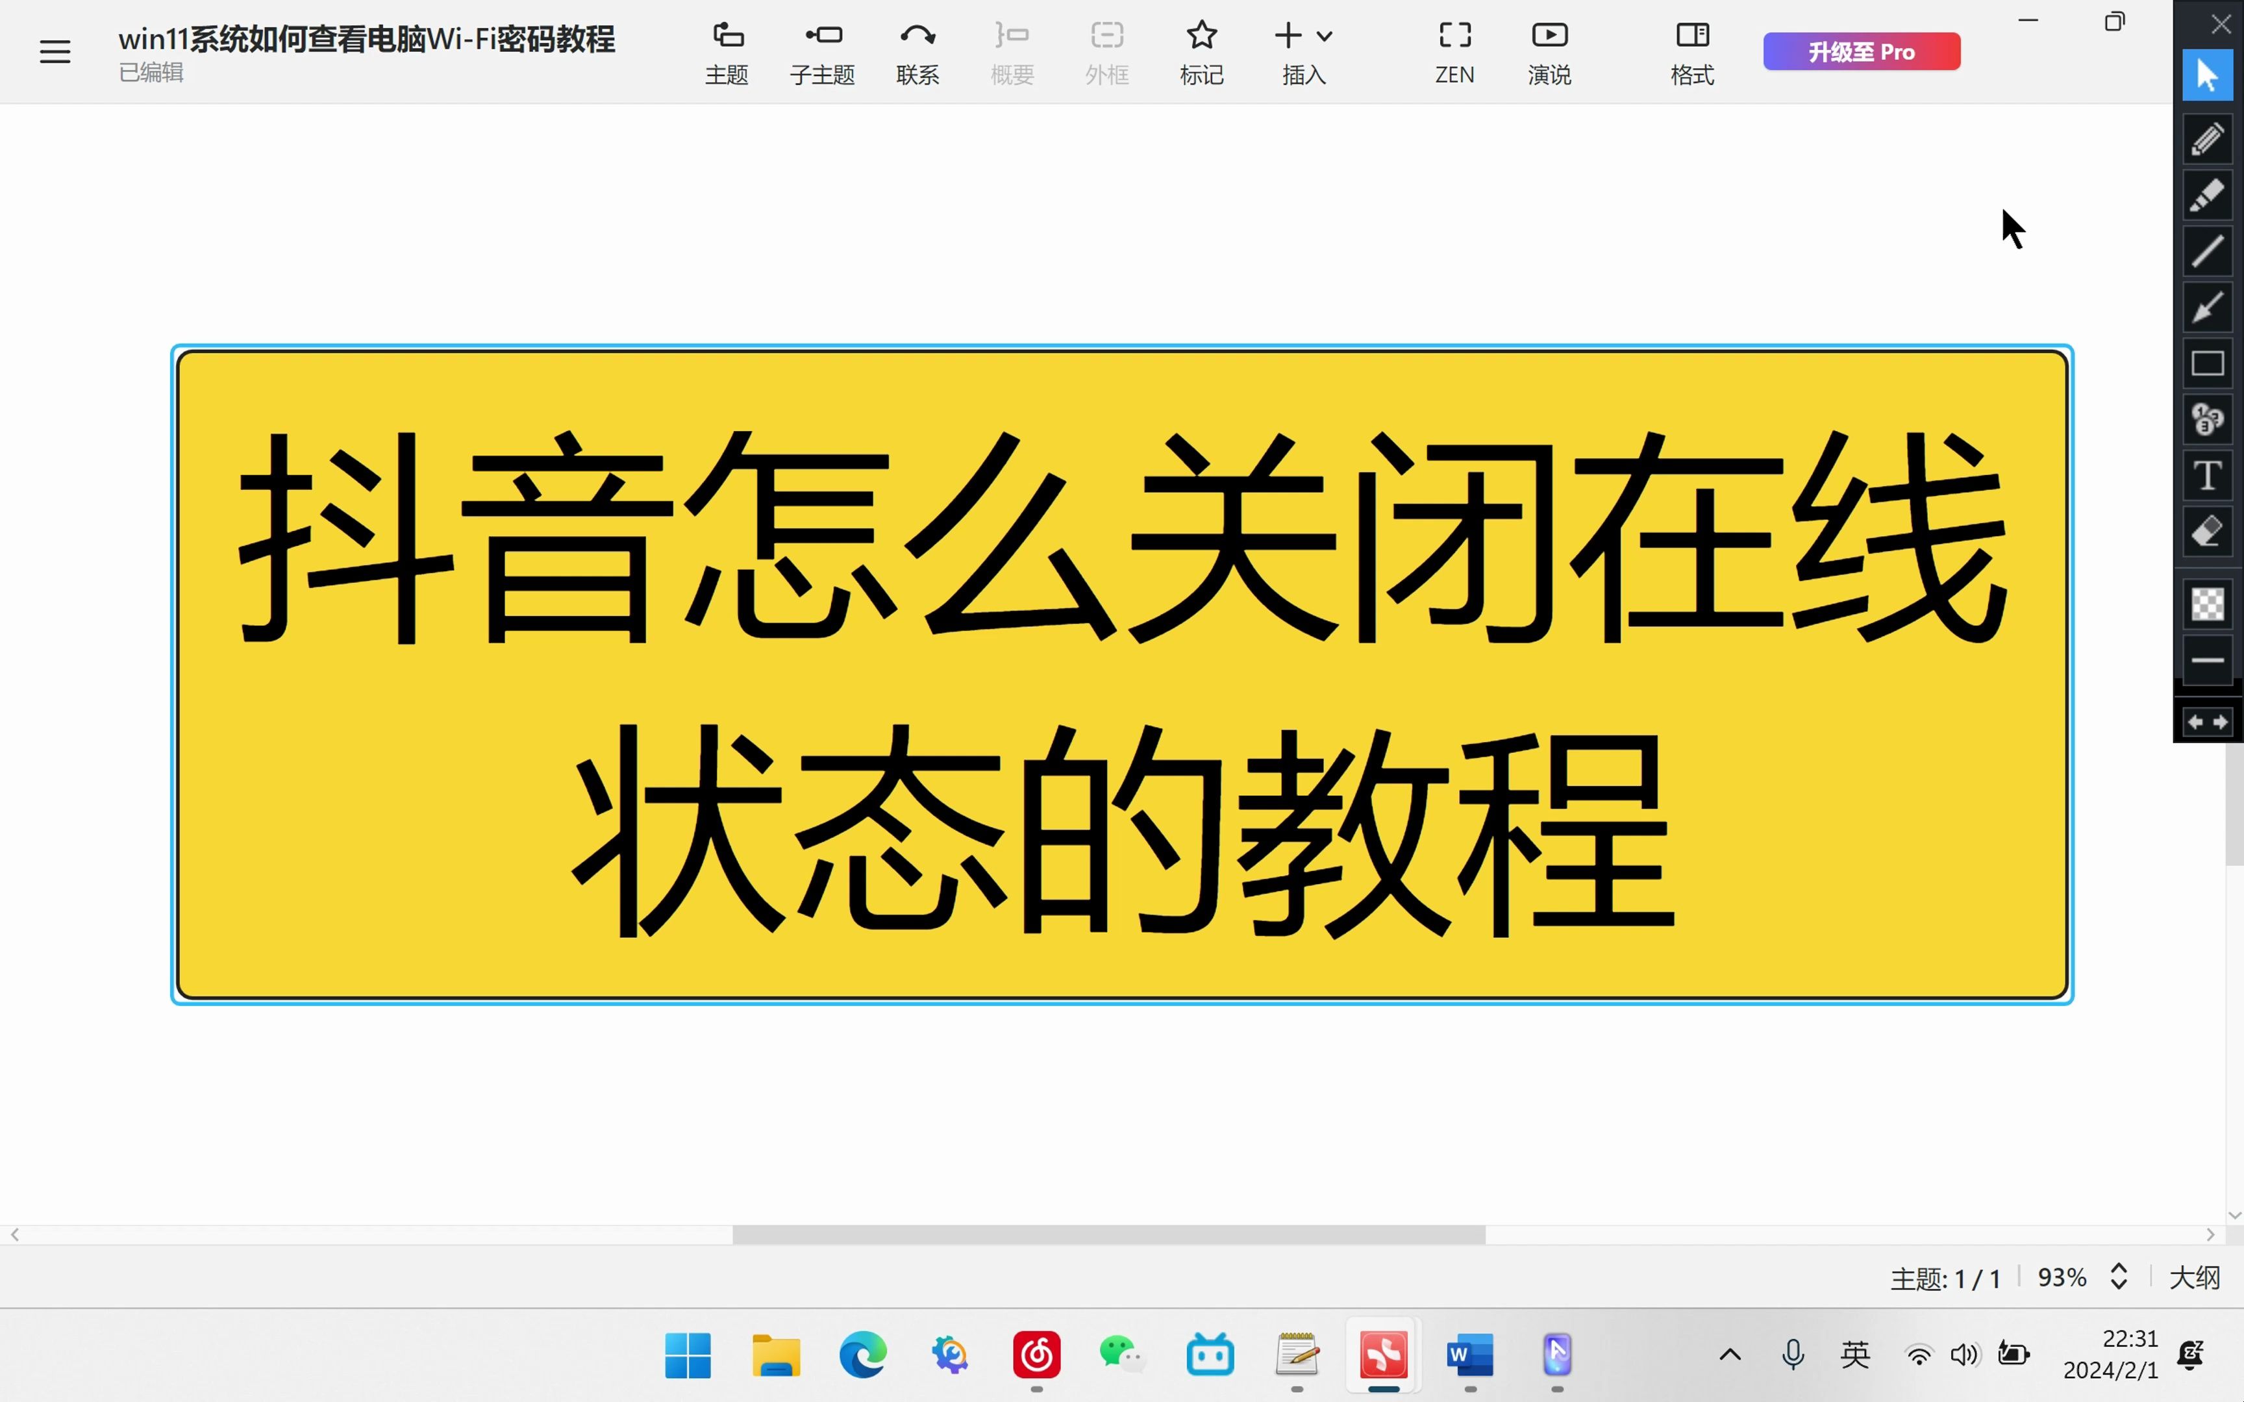Click the horizontal scrollbar thumb
The width and height of the screenshot is (2244, 1402).
1109,1234
